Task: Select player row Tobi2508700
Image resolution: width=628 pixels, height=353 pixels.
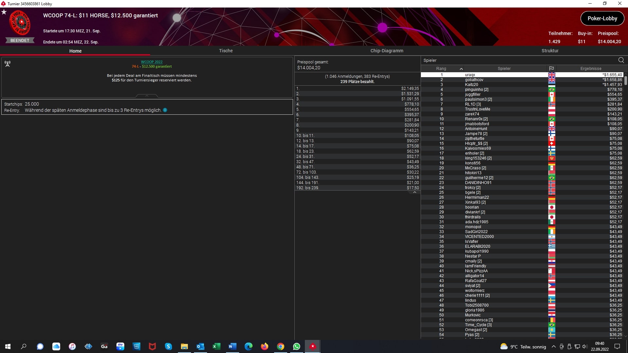Action: point(522,305)
